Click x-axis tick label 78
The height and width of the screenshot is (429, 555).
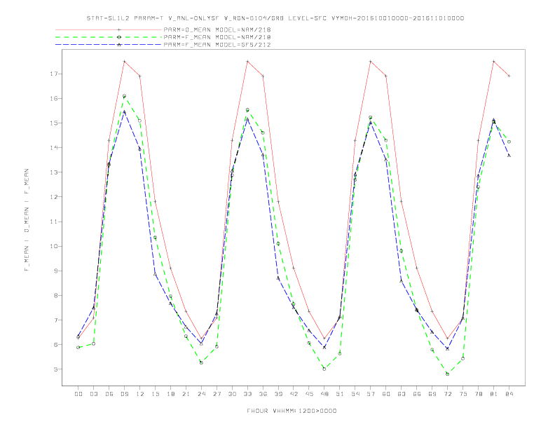(478, 394)
